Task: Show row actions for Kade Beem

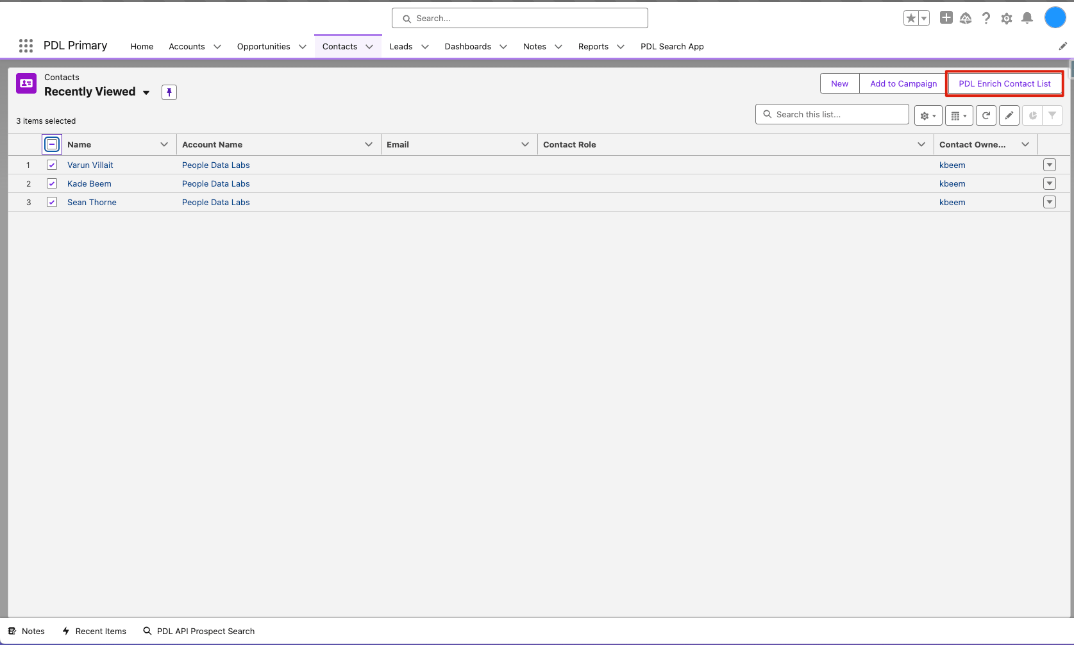Action: click(x=1050, y=183)
